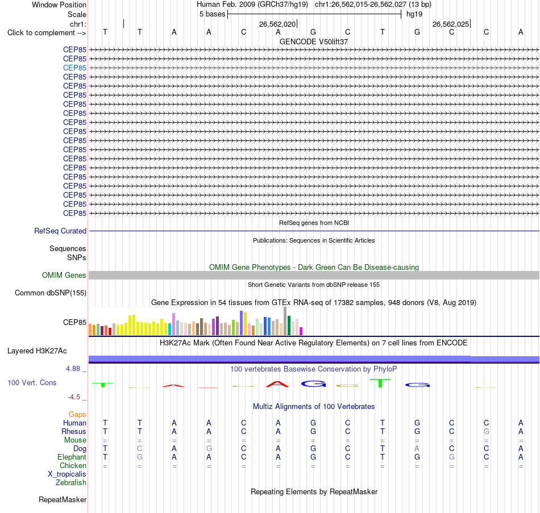Open 'Multiz Alignments of 100 Vertebrates' title
Screen dimensions: 540x513
tap(314, 407)
